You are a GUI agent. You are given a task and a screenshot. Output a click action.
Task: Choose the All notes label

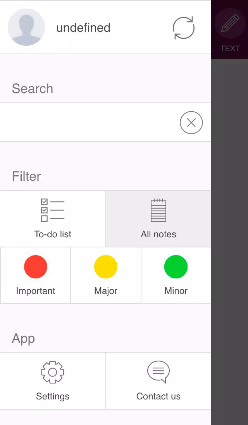(x=158, y=234)
